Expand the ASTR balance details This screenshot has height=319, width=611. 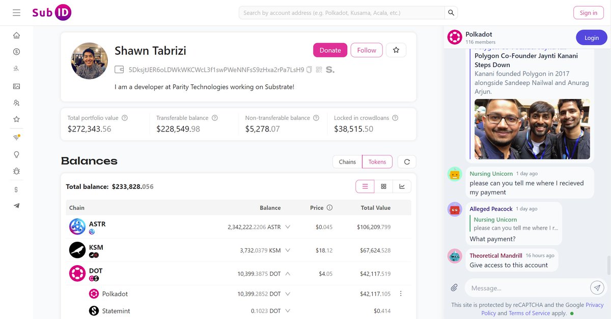pyautogui.click(x=288, y=227)
